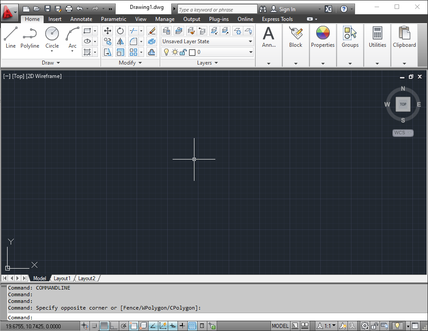Select the Stretch tool
The width and height of the screenshot is (428, 331).
point(108,52)
